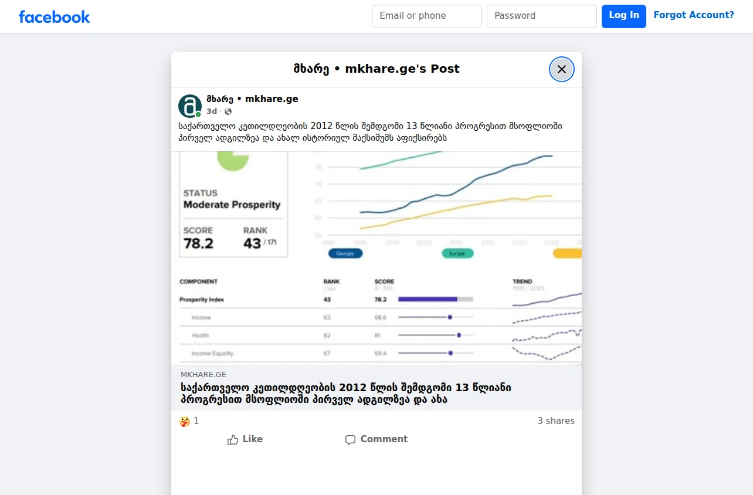Viewport: 753px width, 495px height.
Task: Click the thumbs-up Like icon
Action: tap(233, 439)
